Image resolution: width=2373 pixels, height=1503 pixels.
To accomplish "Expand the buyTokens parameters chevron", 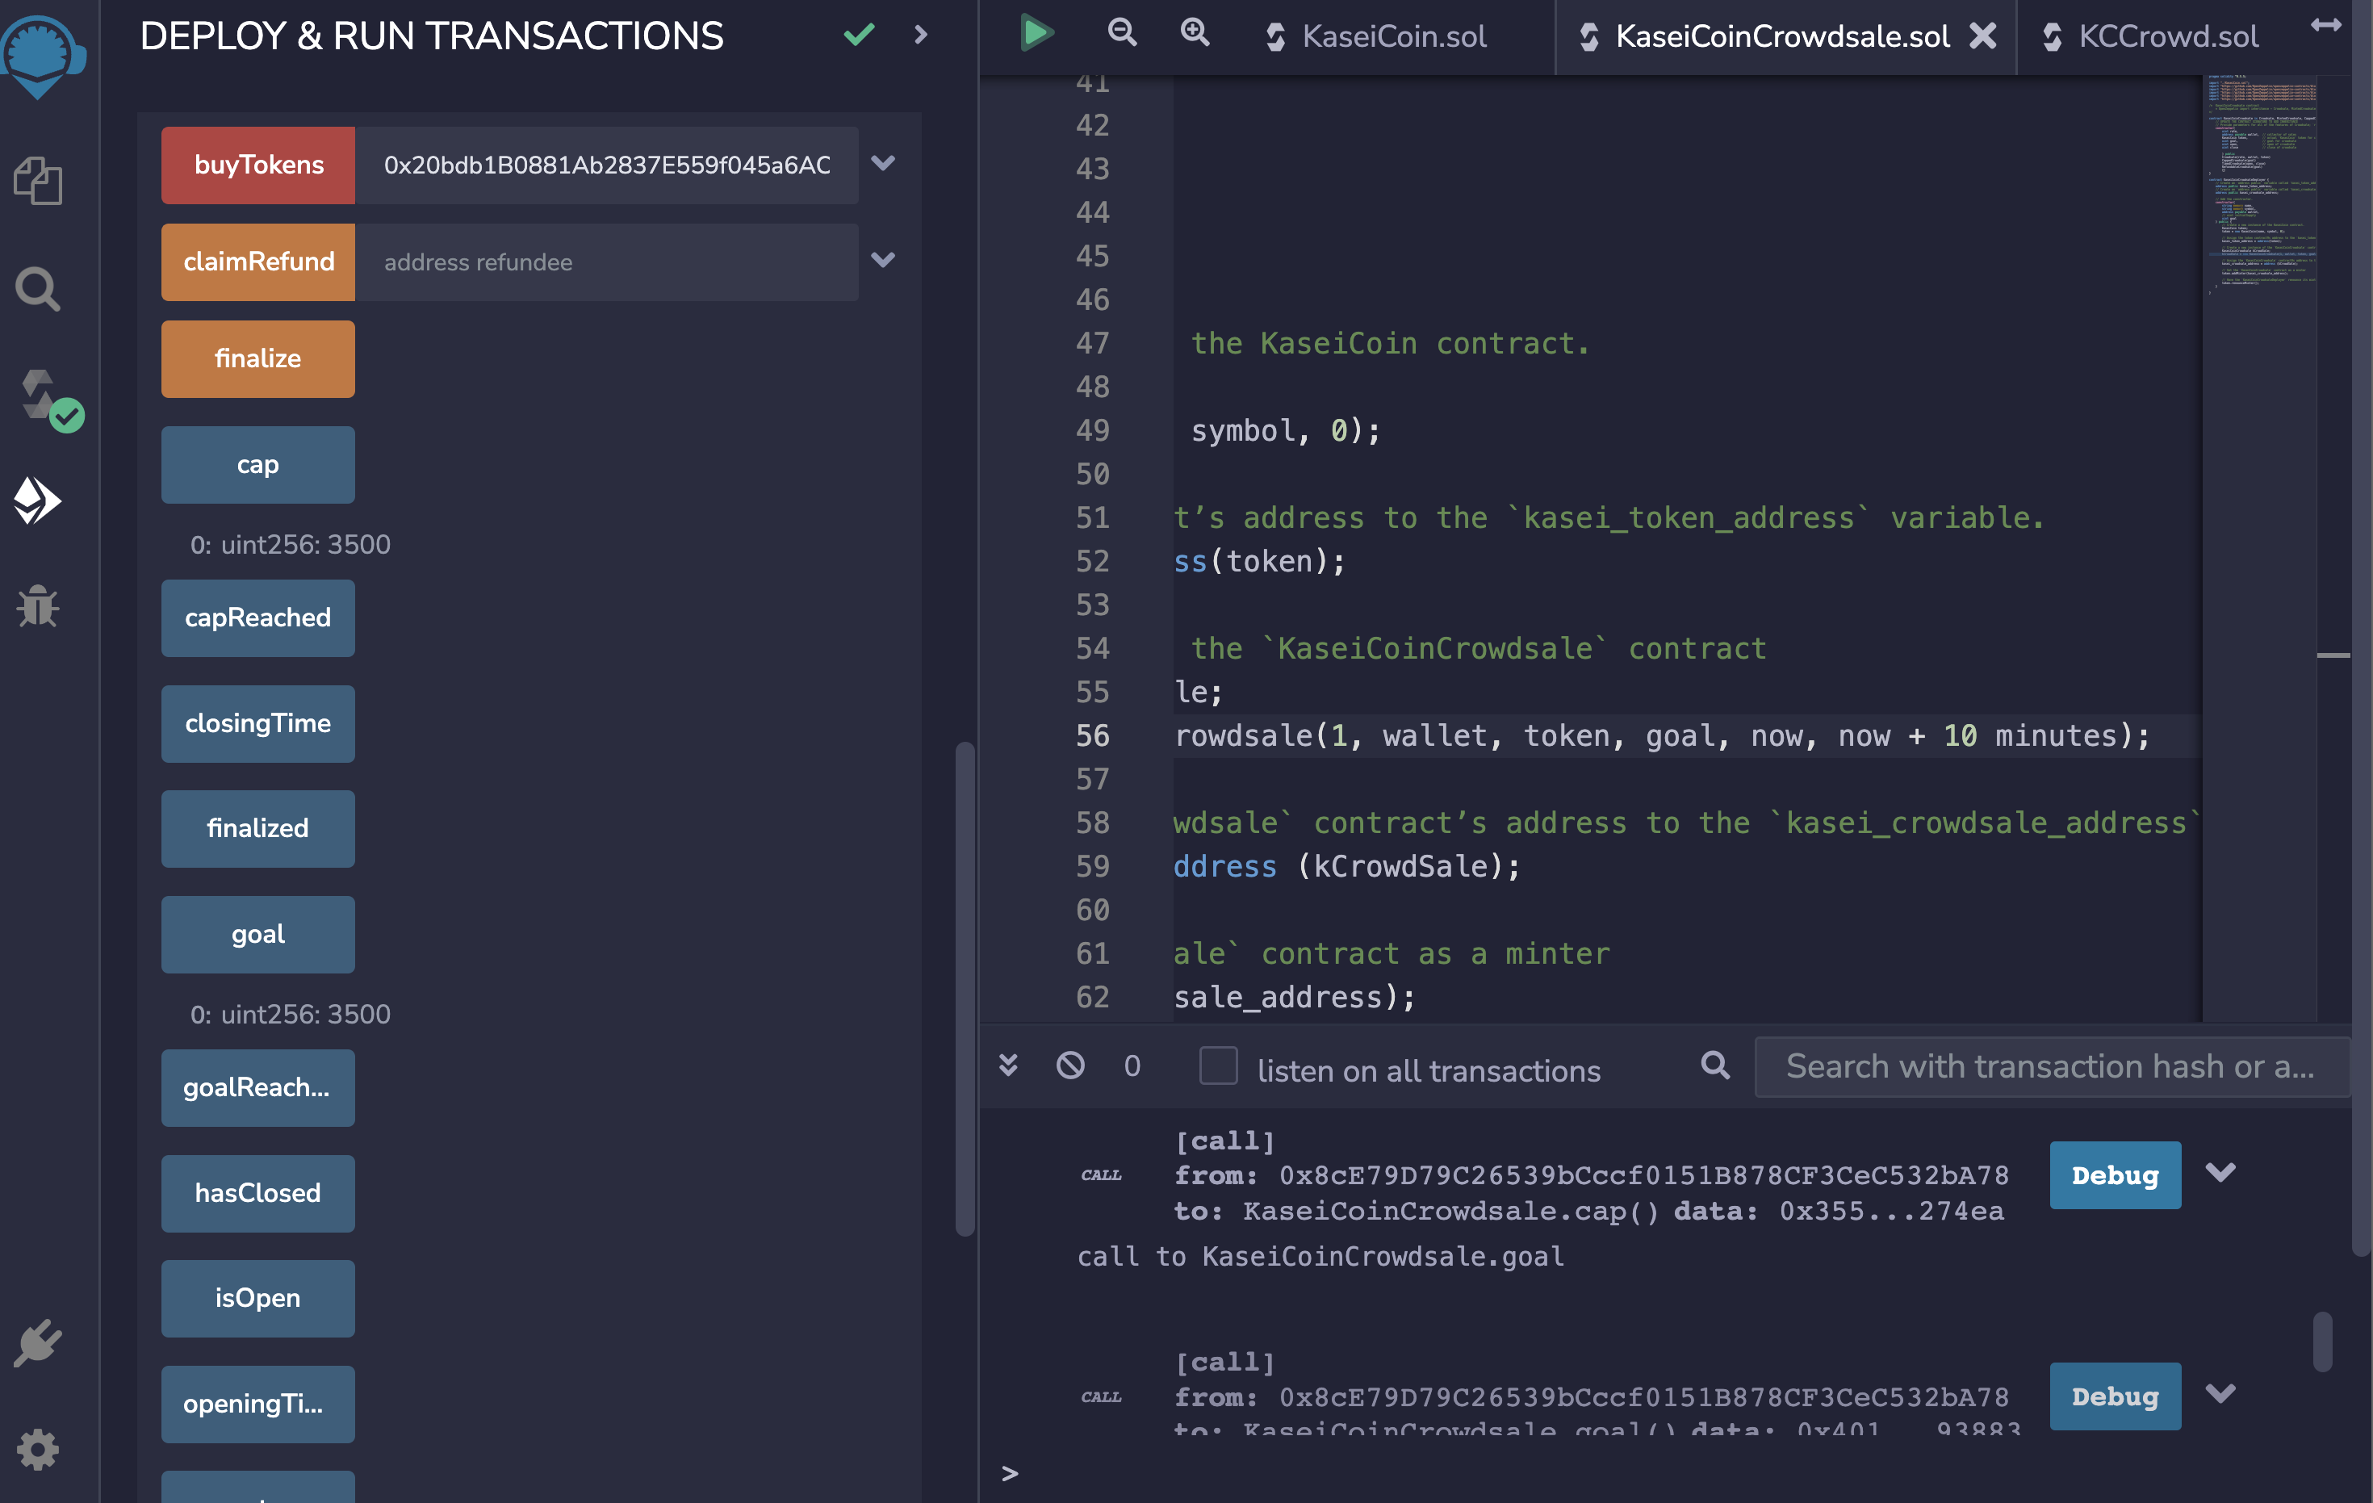I will click(883, 164).
